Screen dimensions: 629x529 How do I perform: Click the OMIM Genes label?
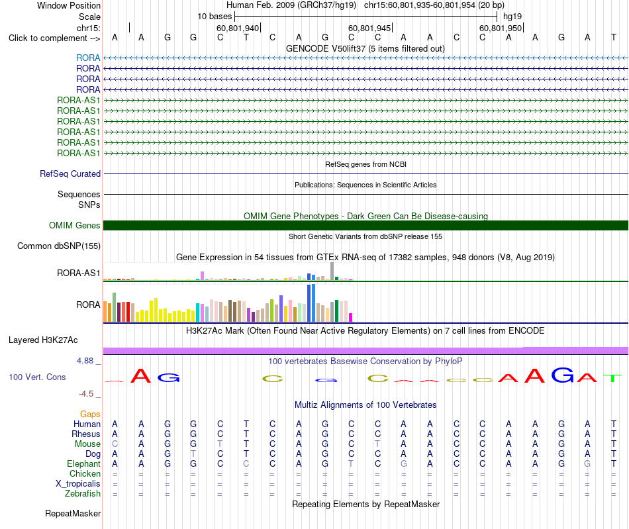(x=74, y=225)
